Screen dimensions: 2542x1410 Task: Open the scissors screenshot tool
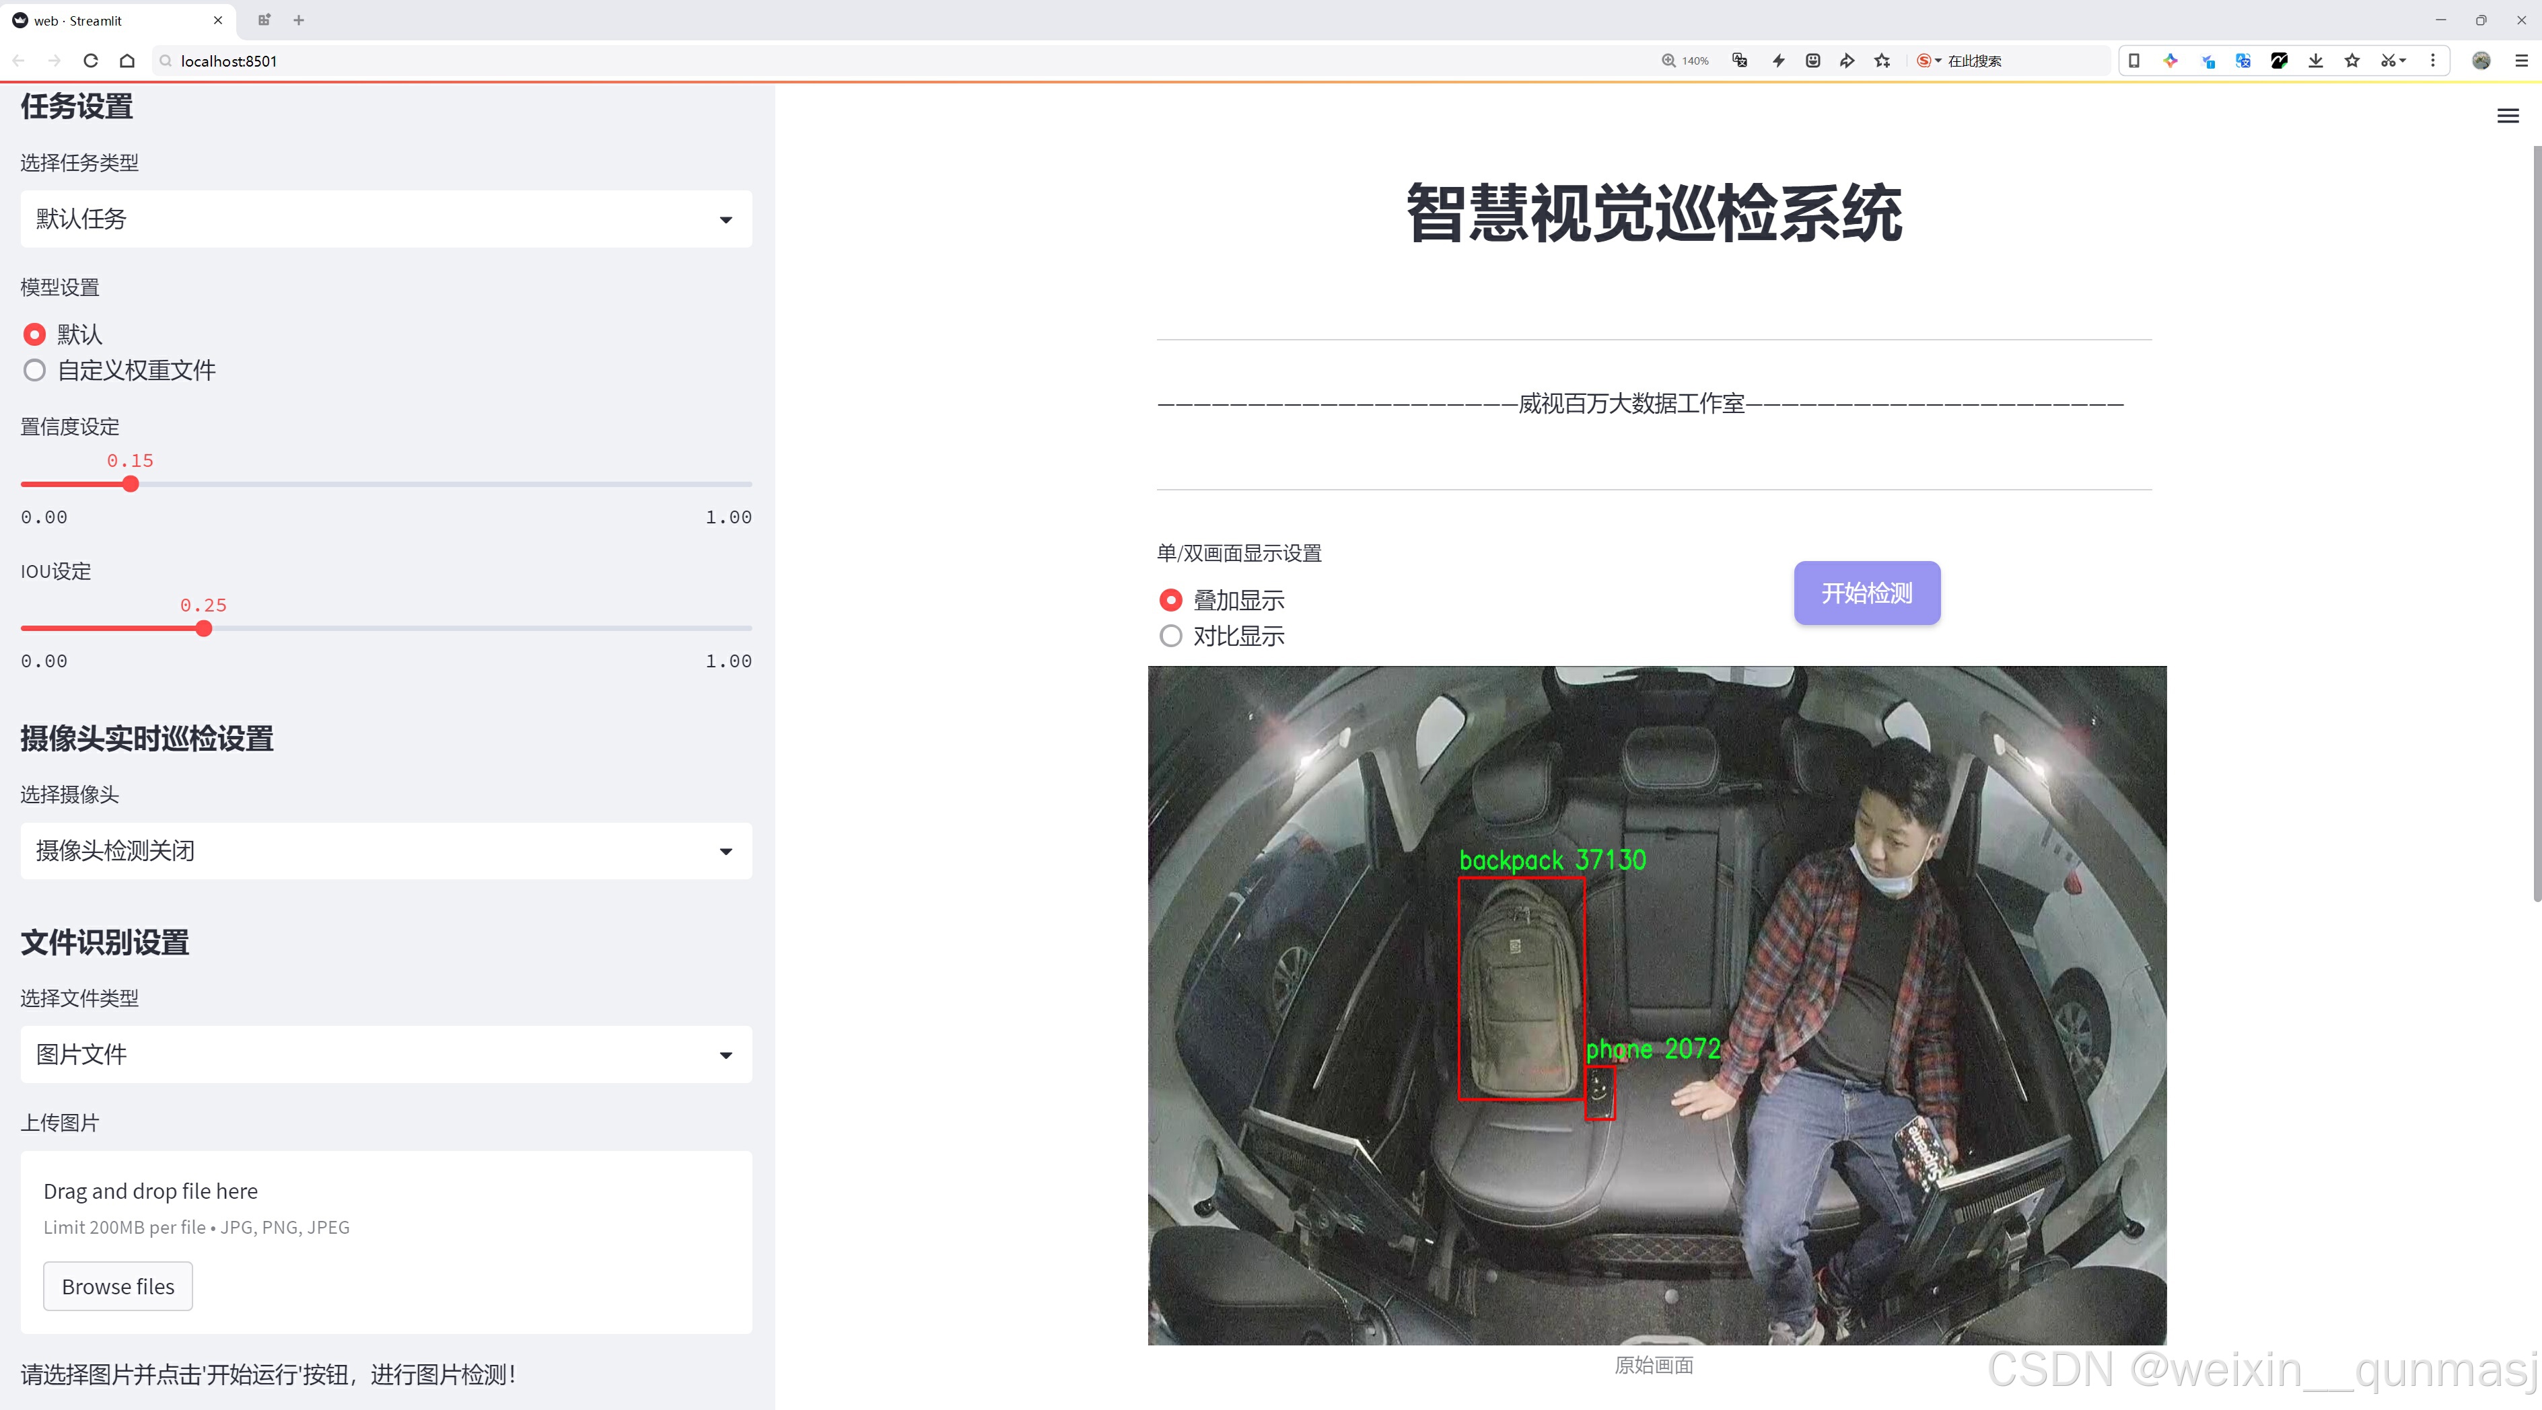click(x=2387, y=61)
